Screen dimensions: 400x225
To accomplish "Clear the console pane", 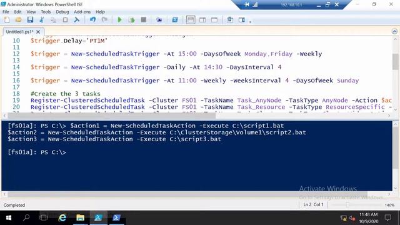I will [76, 19].
